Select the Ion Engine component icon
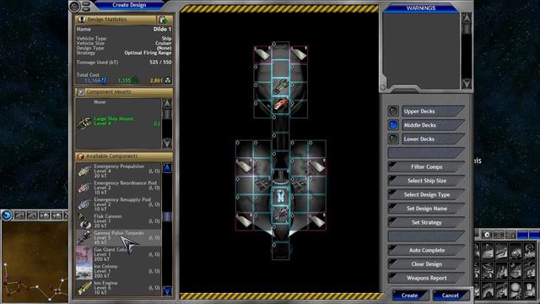The width and height of the screenshot is (540, 304). coord(84,288)
